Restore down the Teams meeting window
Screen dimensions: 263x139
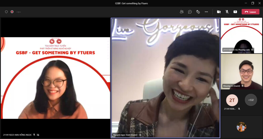[252, 3]
